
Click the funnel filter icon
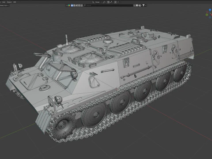coord(144,5)
